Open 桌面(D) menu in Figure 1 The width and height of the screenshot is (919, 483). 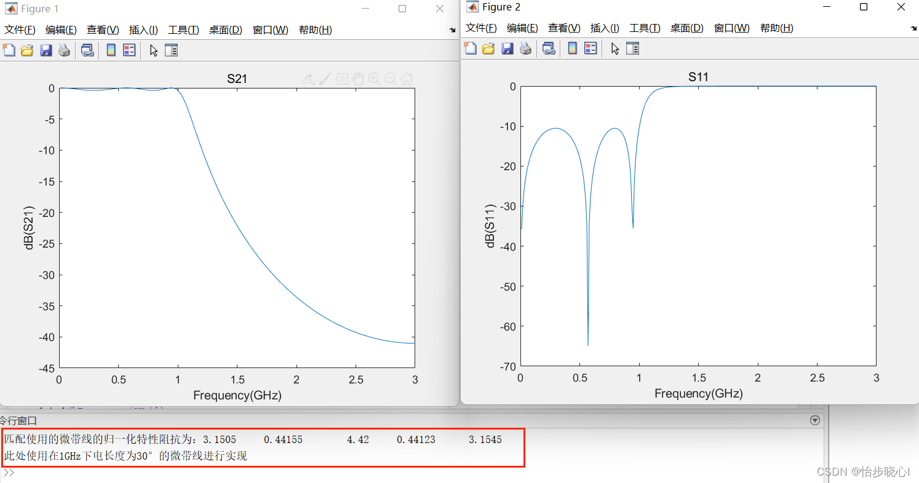pos(226,30)
